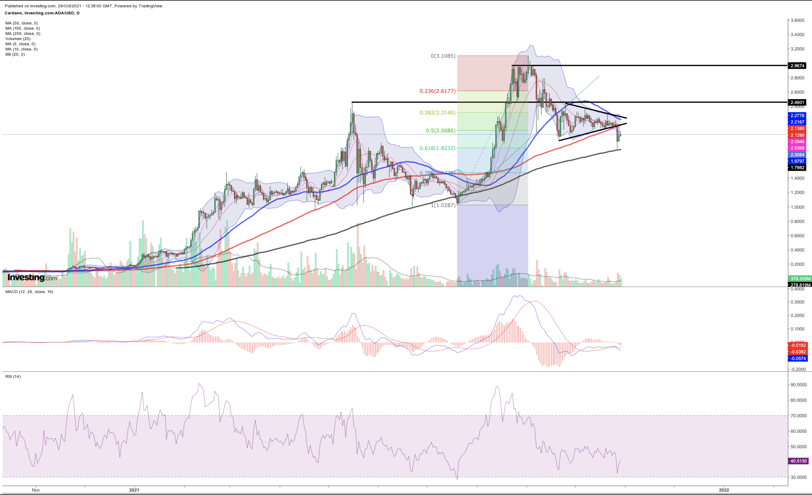Select the '-0.2000' MACD axis label
Image resolution: width=812 pixels, height=495 pixels.
coord(798,369)
